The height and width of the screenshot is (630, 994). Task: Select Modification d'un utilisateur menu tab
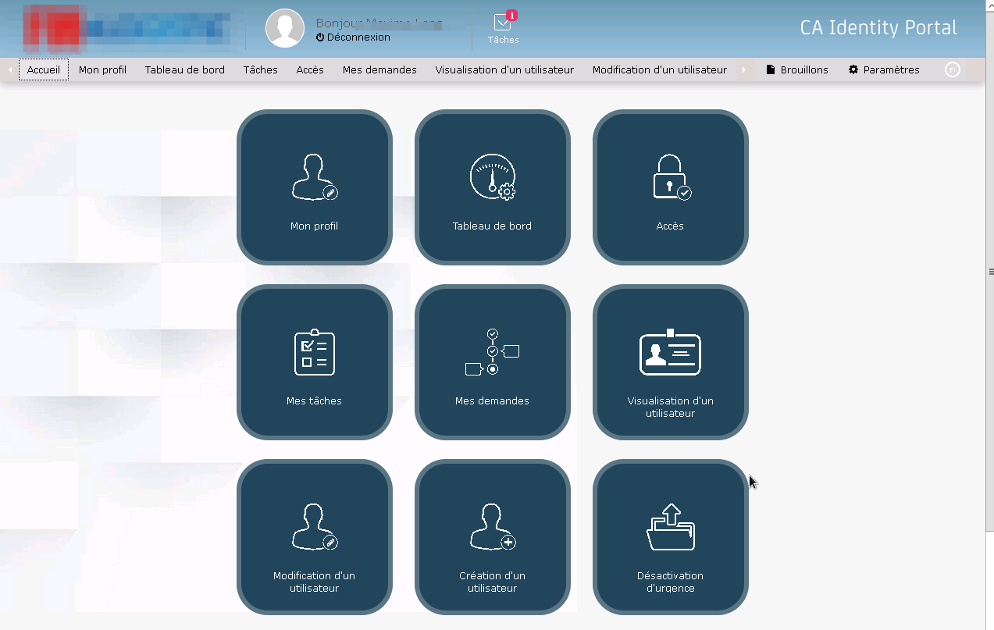[x=660, y=69]
